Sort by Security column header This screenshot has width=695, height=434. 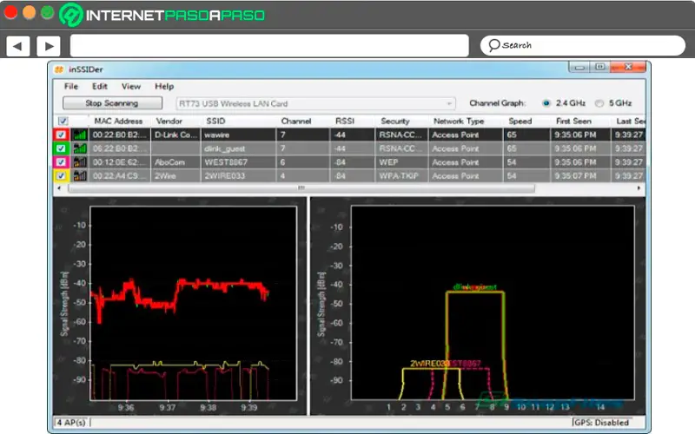[395, 122]
